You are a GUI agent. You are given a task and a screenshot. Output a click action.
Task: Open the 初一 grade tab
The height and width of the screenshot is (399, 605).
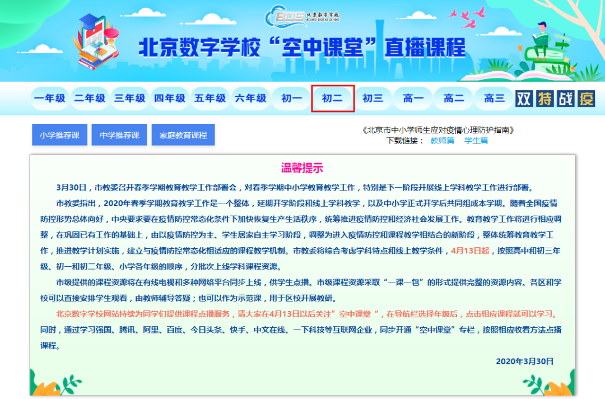291,99
